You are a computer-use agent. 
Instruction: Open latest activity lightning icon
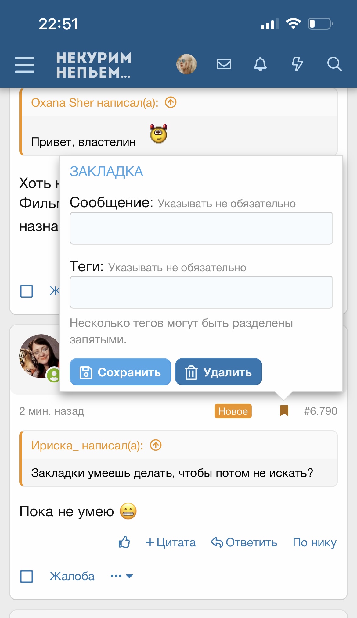point(297,64)
